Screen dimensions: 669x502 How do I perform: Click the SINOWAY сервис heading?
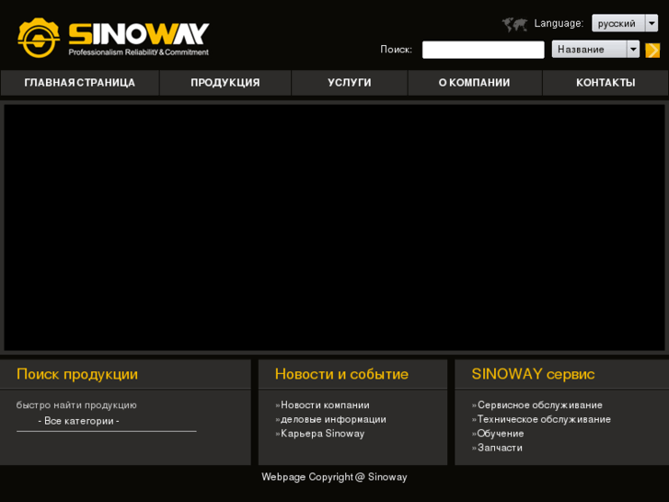(x=533, y=374)
